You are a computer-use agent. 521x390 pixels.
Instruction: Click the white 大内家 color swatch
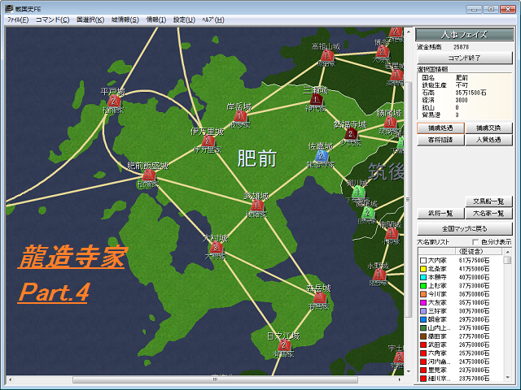coord(423,261)
